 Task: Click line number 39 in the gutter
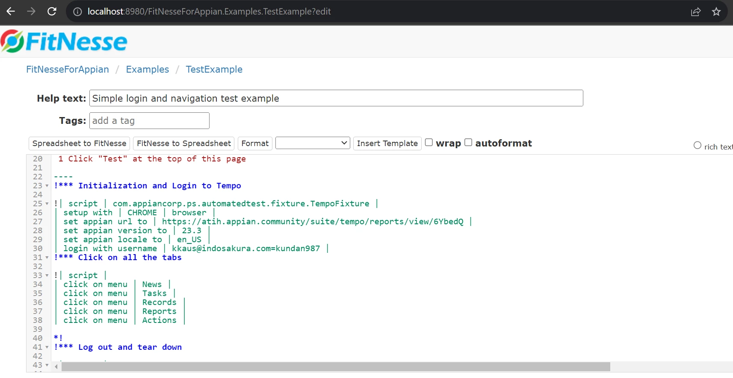38,329
